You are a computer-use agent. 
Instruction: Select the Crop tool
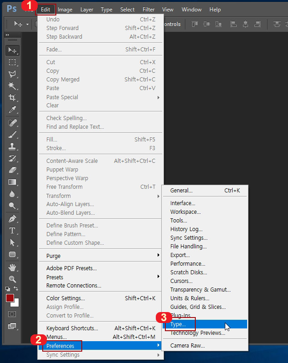tap(12, 97)
